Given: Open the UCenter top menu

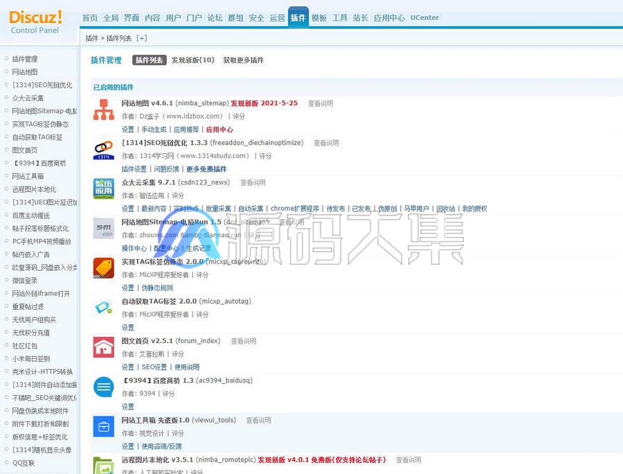Looking at the screenshot, I should point(424,18).
